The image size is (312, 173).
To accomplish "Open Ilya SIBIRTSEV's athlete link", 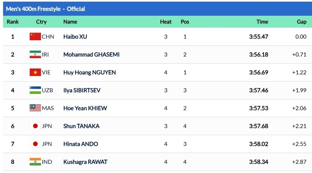I will (x=82, y=90).
